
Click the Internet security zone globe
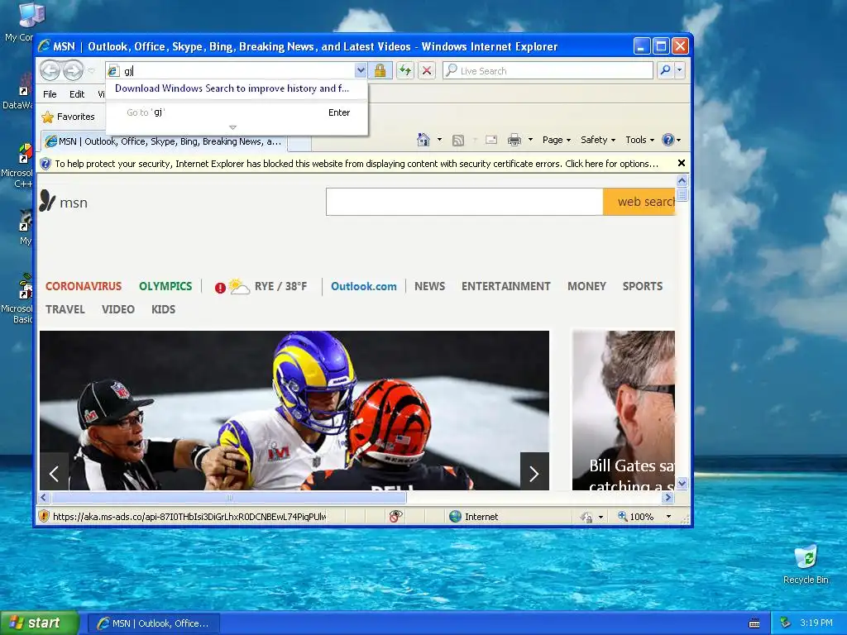pyautogui.click(x=456, y=517)
